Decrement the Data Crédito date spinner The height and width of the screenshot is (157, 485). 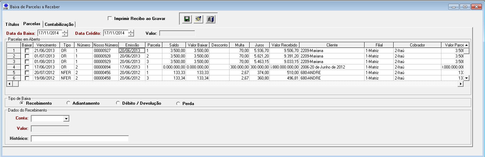131,35
